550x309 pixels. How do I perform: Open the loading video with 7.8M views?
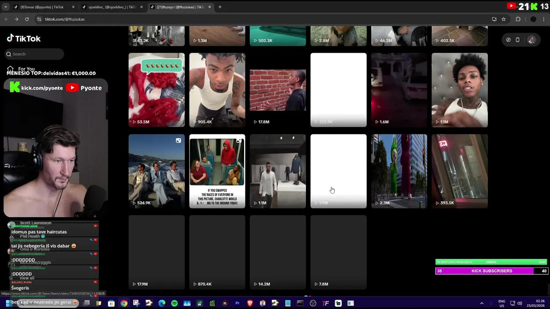338,252
